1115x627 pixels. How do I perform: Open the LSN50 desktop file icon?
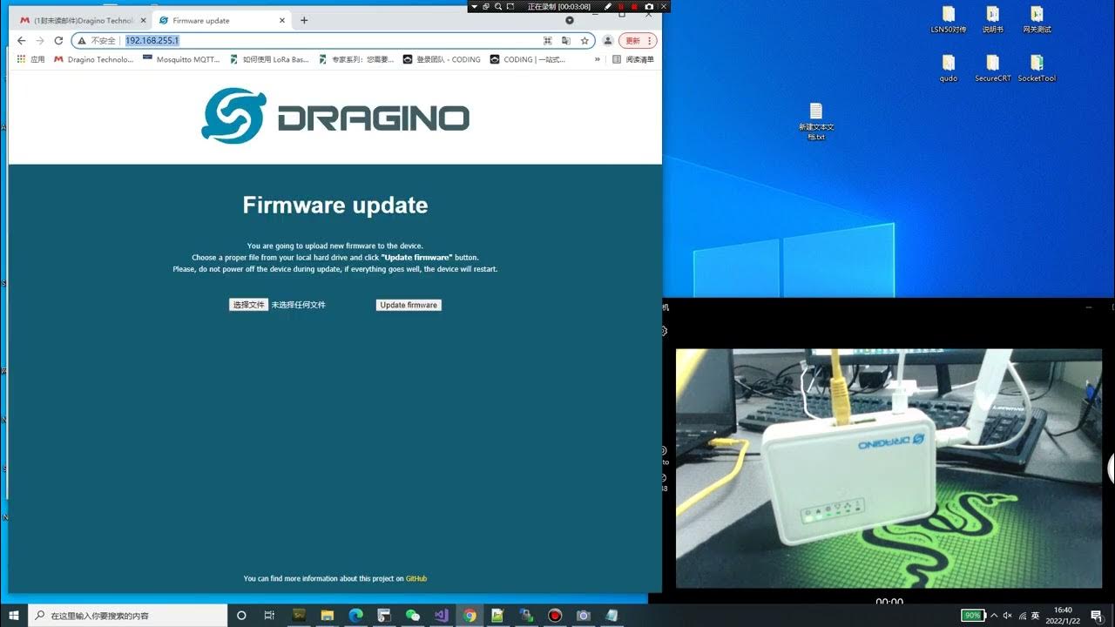pyautogui.click(x=949, y=19)
